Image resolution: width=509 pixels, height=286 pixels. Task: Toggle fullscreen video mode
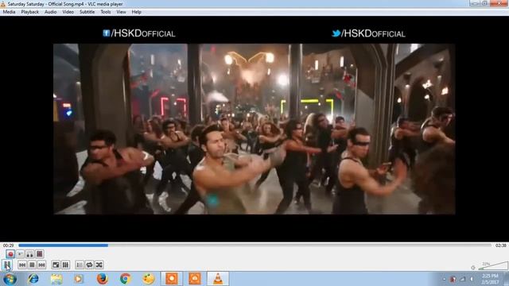tap(56, 265)
